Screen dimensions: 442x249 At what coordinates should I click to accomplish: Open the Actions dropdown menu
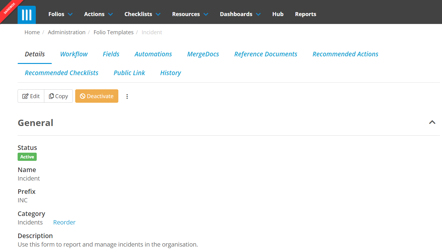[98, 14]
